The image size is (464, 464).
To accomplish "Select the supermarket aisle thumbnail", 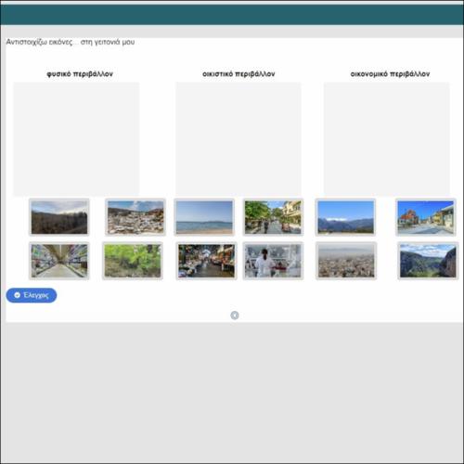I will point(59,261).
